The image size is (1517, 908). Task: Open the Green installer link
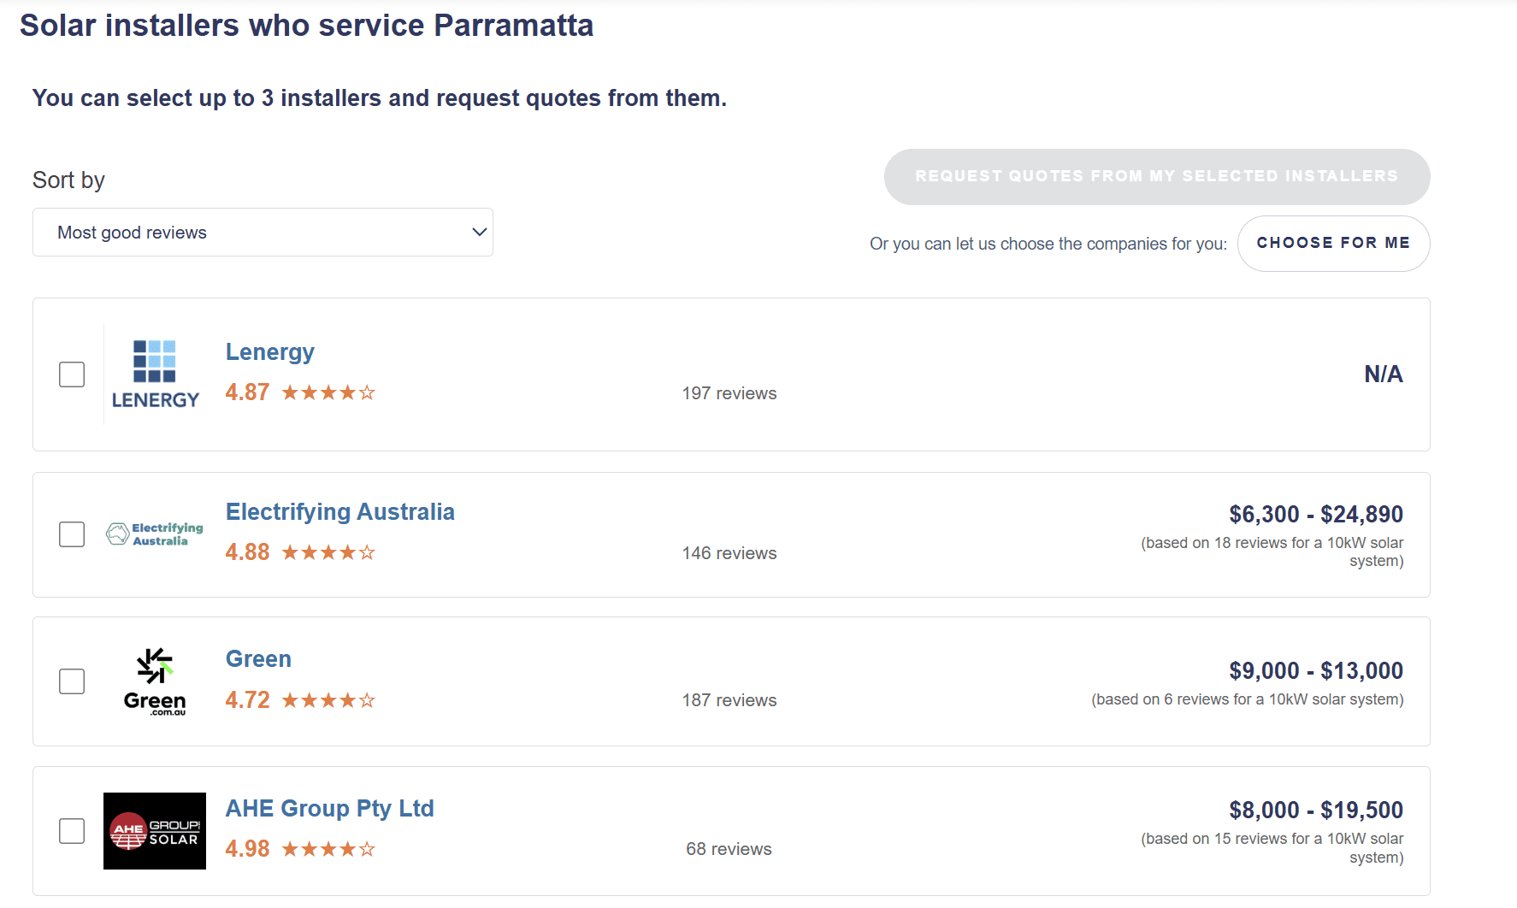point(258,659)
